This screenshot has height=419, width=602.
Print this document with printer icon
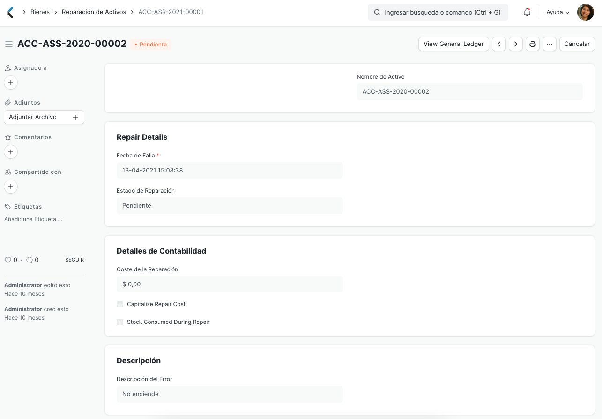533,44
